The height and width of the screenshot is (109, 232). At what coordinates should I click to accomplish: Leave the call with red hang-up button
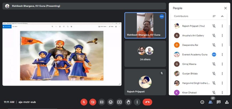(147, 102)
